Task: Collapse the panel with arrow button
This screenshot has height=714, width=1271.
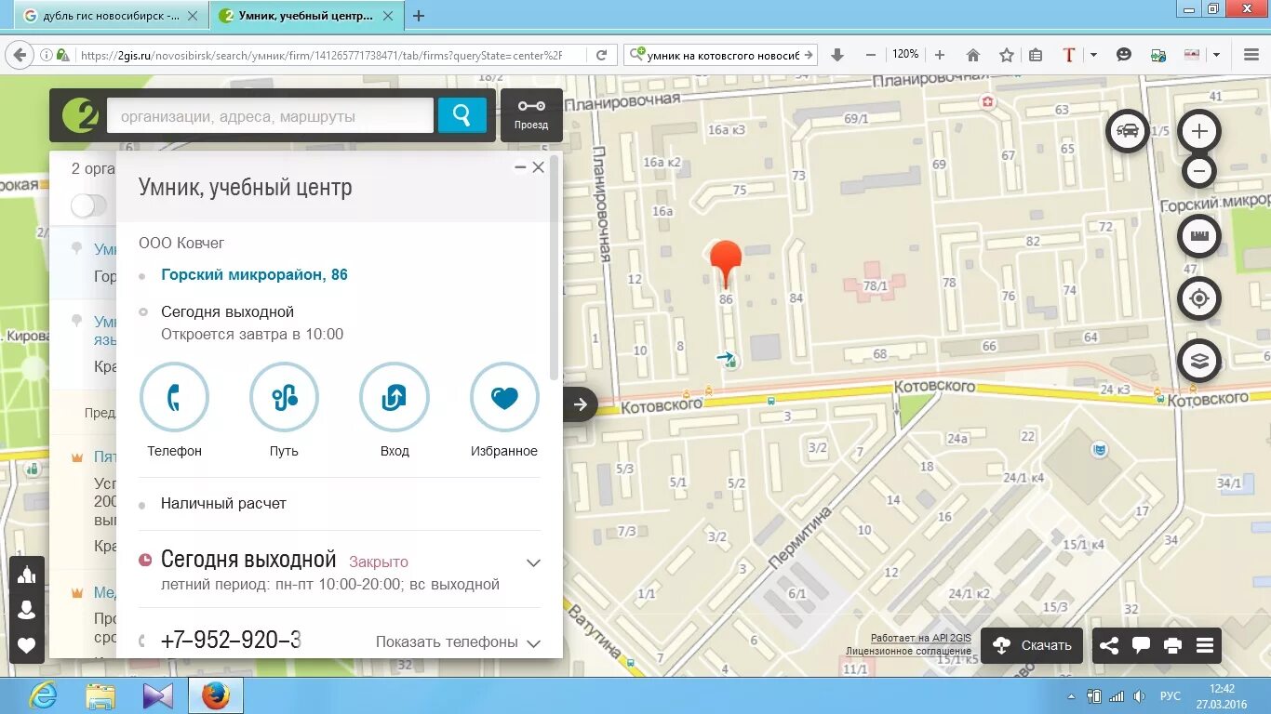Action: [x=580, y=404]
